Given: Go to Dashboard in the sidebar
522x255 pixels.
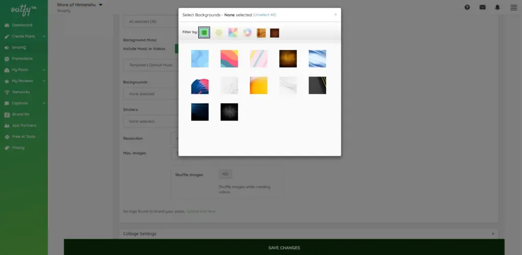Looking at the screenshot, I should 22,25.
